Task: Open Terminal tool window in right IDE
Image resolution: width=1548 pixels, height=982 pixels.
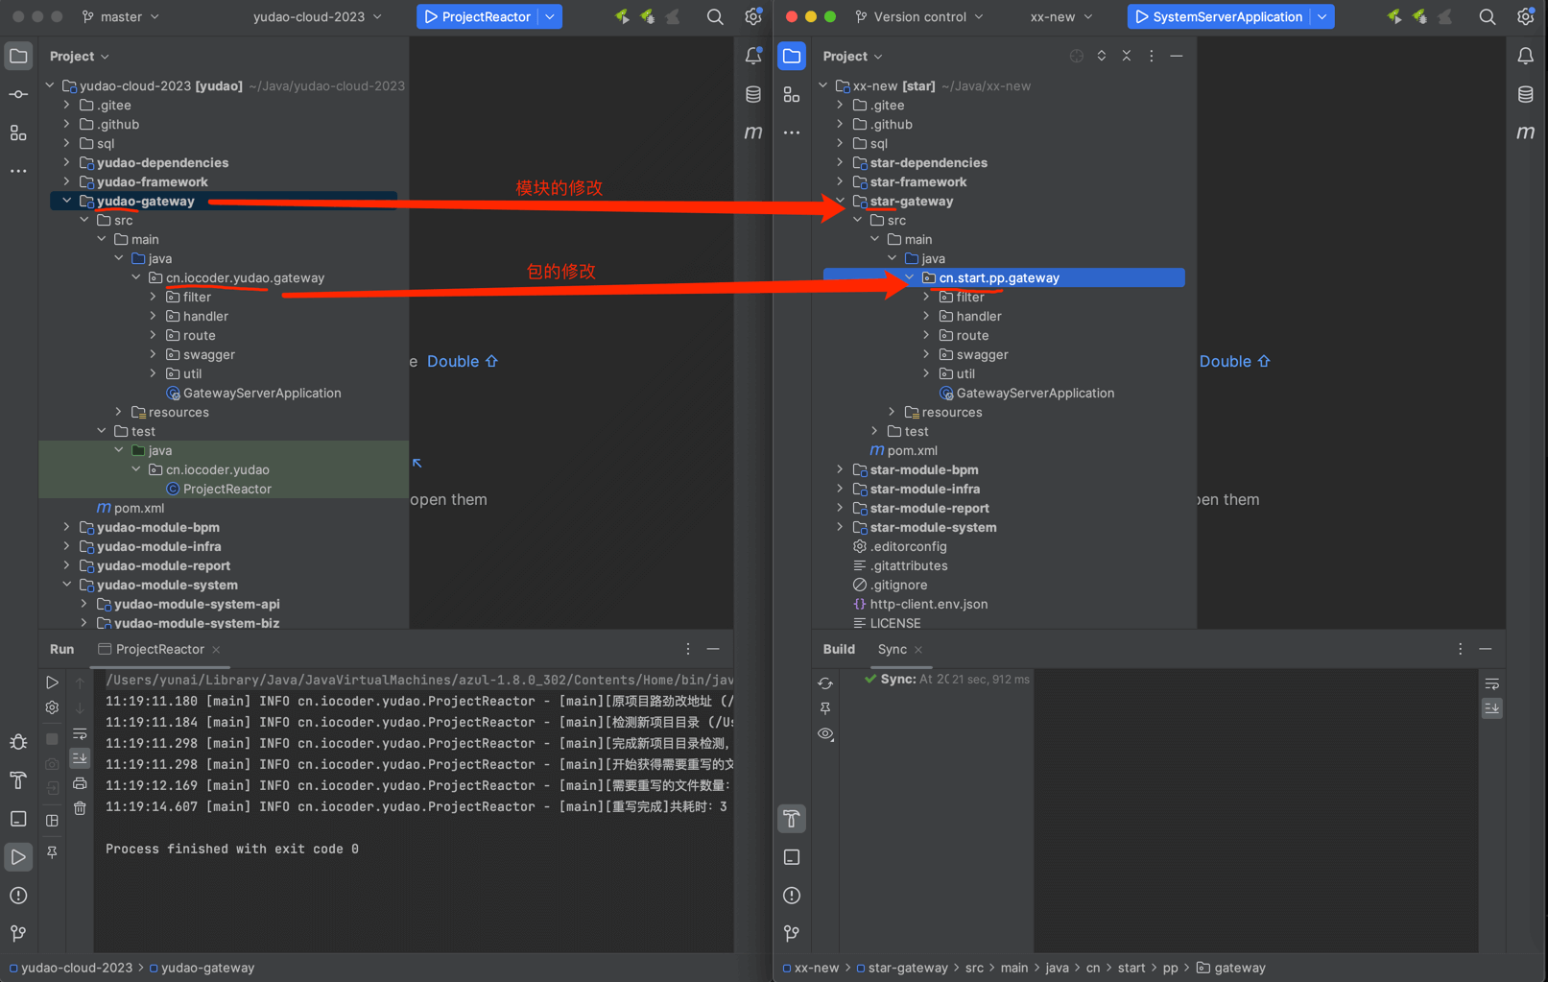Action: click(792, 857)
